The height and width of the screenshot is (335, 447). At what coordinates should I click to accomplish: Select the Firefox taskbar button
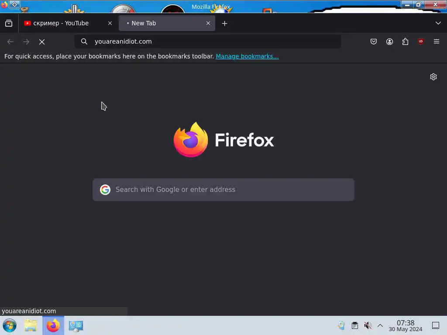click(53, 325)
